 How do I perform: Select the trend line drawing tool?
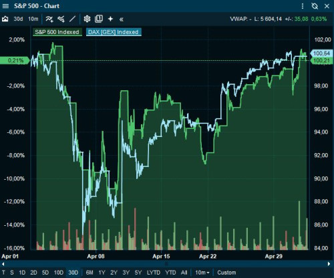coord(72,19)
